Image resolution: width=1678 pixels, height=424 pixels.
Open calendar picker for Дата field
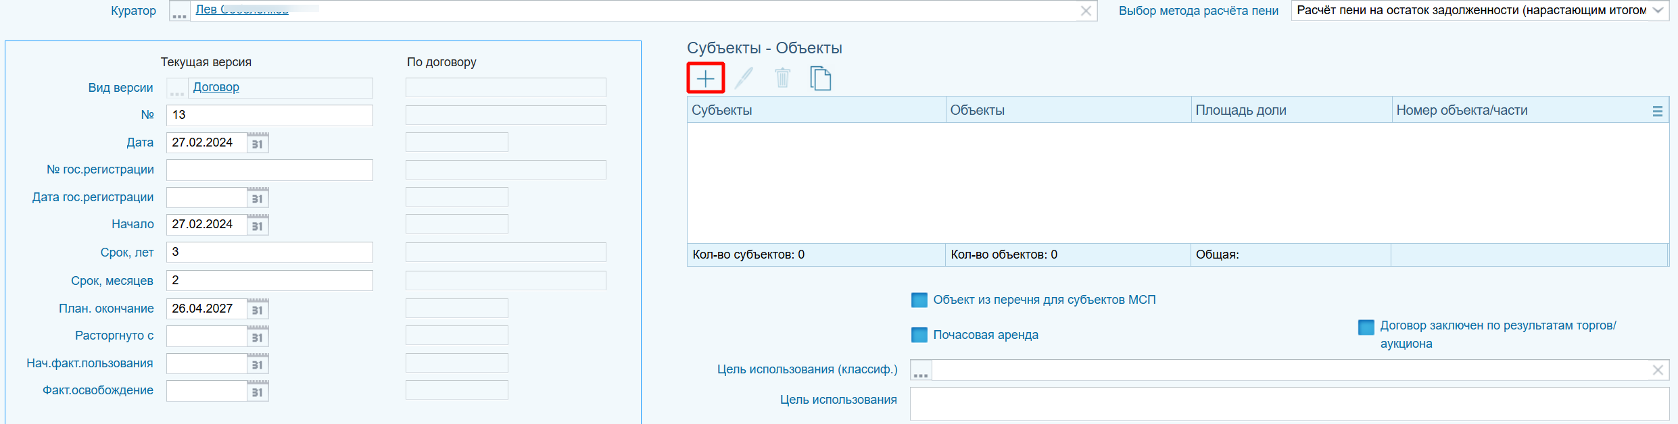258,143
